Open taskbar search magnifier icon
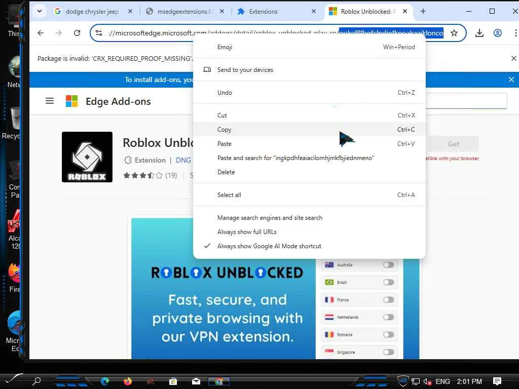519x389 pixels. tap(36, 381)
